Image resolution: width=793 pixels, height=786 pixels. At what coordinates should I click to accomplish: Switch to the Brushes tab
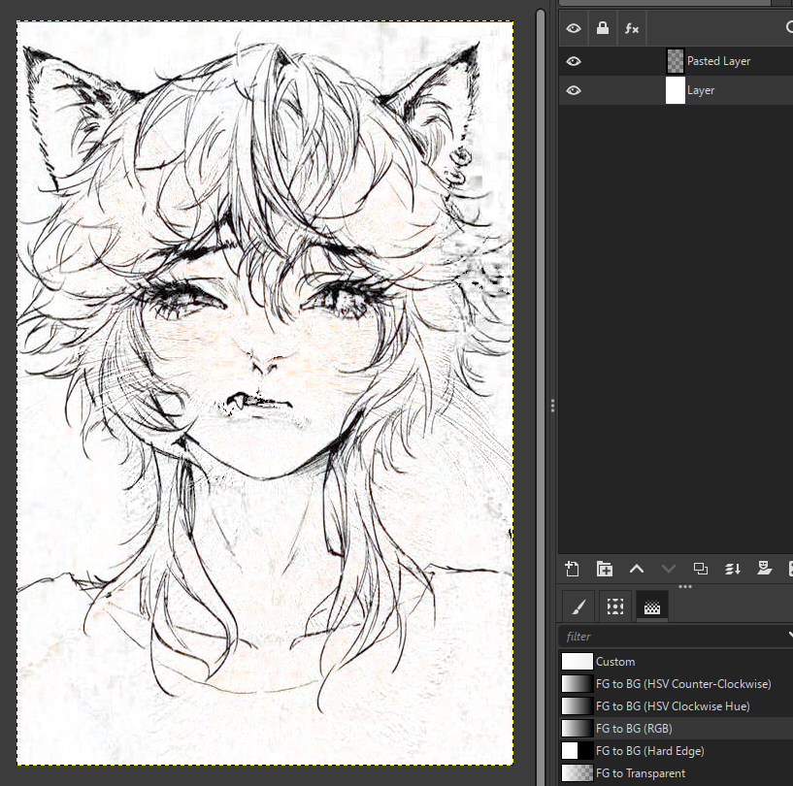tap(578, 606)
